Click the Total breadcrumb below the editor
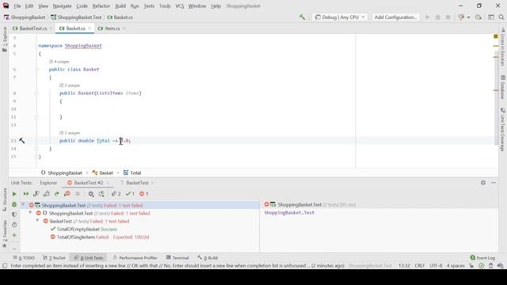Viewport: 507px width, 285px height. pyautogui.click(x=132, y=173)
